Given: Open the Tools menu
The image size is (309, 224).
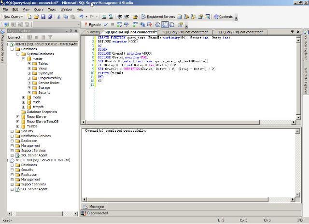Looking at the screenshot, I should [x=52, y=9].
